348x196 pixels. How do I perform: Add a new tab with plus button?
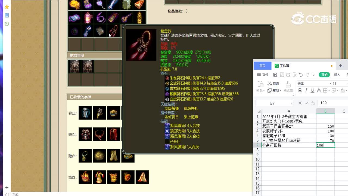pyautogui.click(x=340, y=66)
